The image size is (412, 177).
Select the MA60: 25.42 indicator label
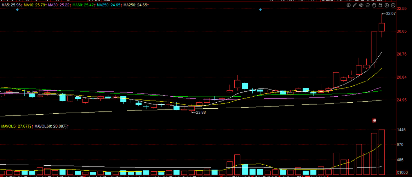[x=84, y=5]
